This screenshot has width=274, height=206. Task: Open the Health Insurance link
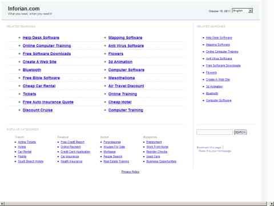click(x=71, y=161)
